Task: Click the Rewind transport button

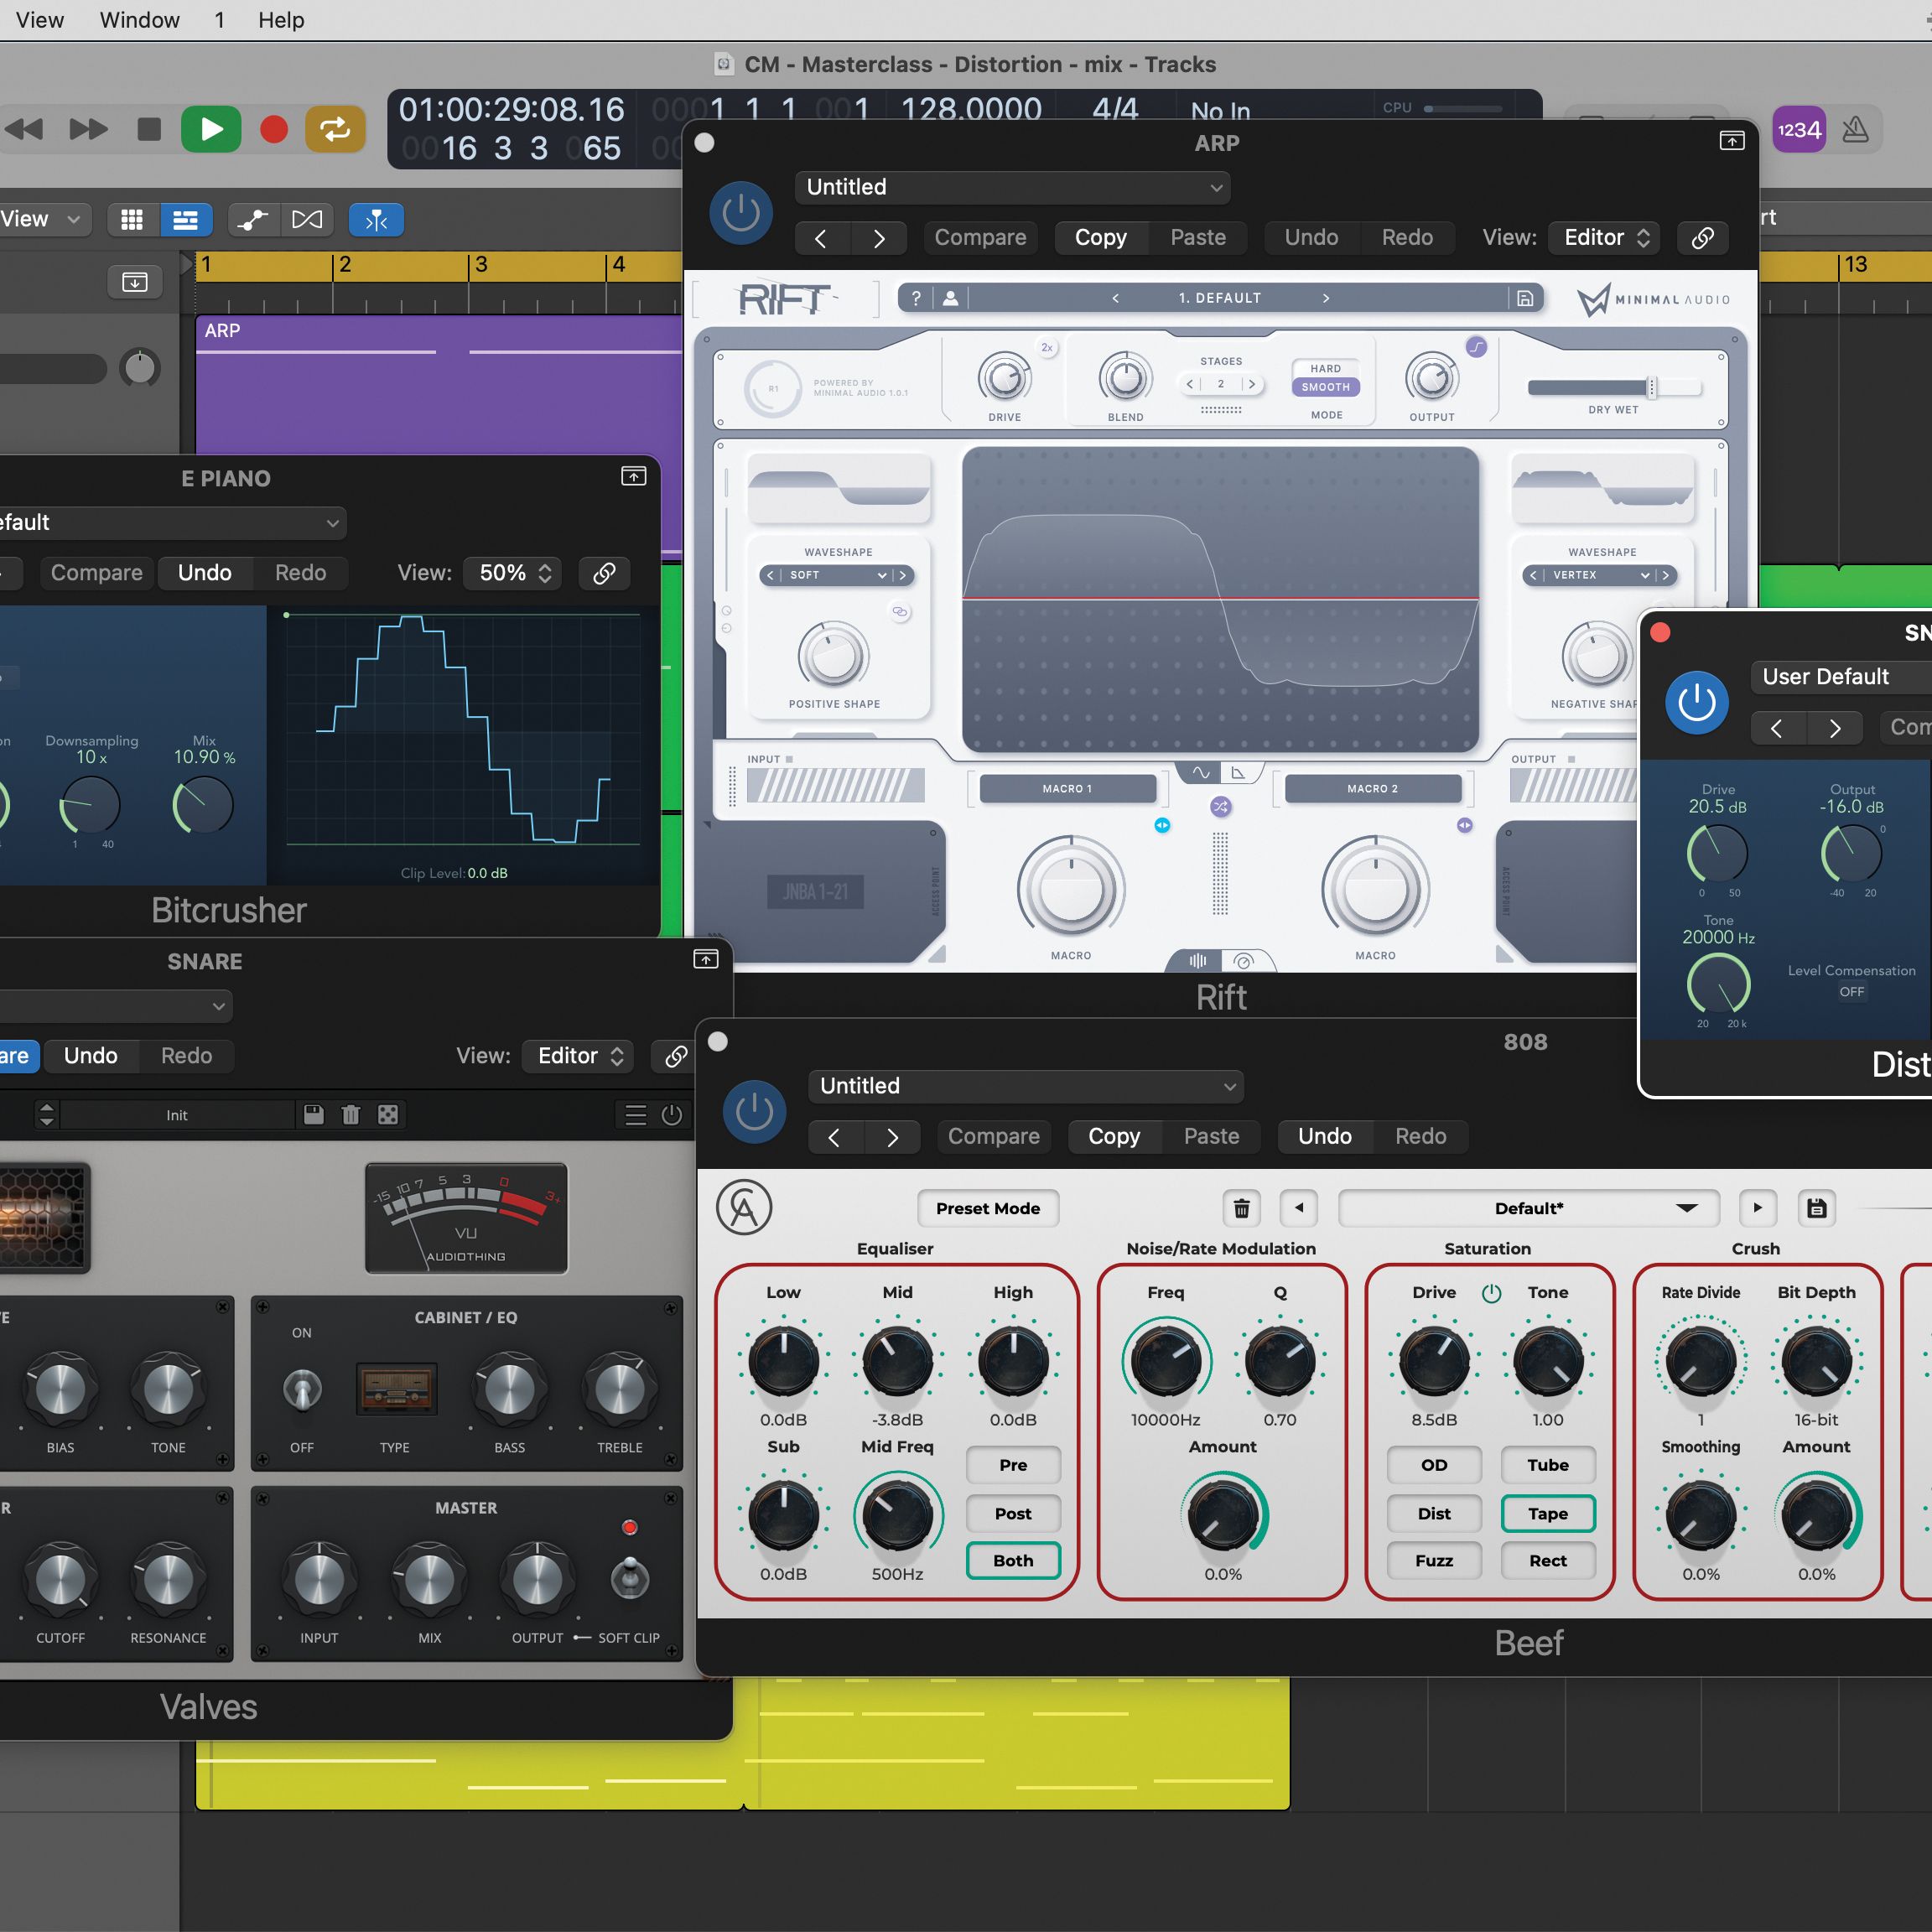Action: pos(25,129)
